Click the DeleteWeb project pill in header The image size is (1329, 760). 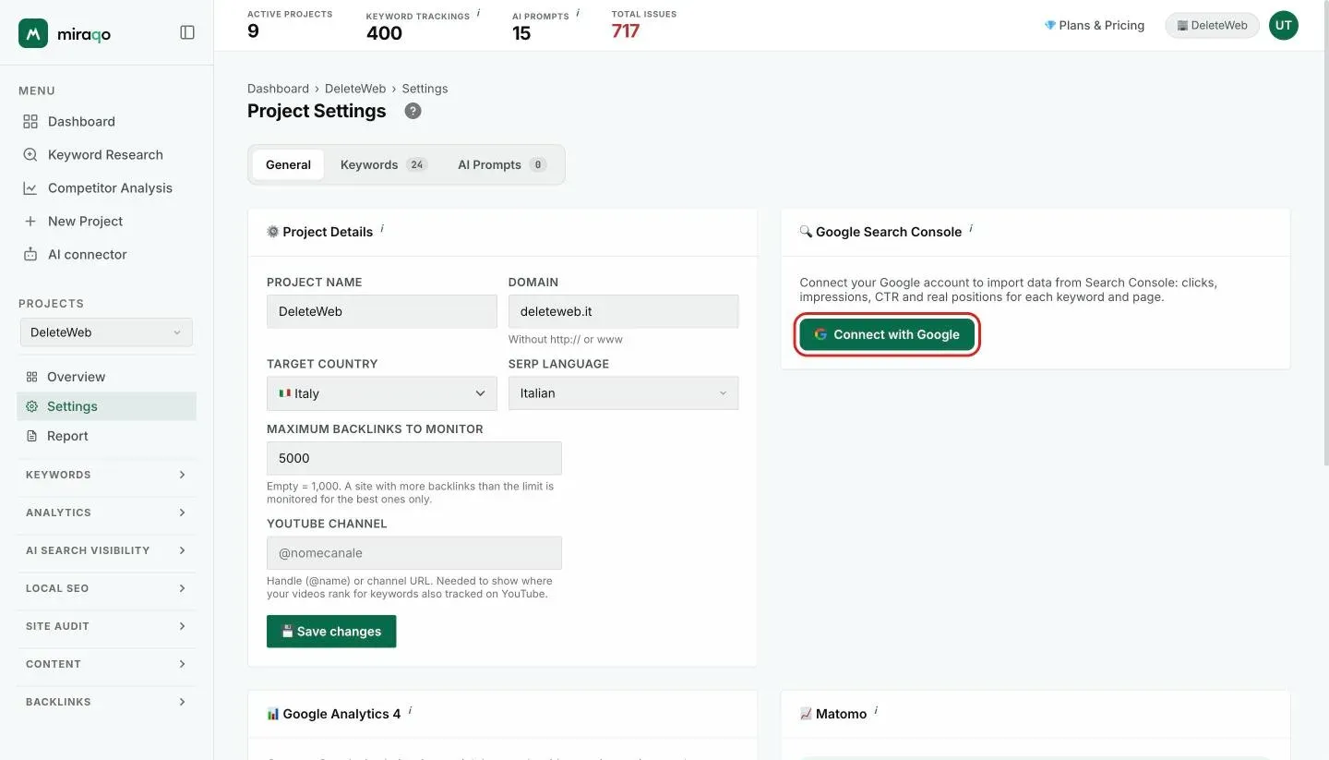click(x=1212, y=26)
